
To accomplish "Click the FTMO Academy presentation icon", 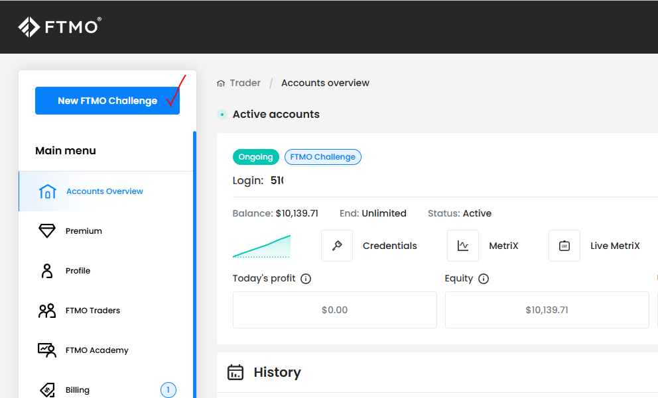I will pyautogui.click(x=47, y=350).
